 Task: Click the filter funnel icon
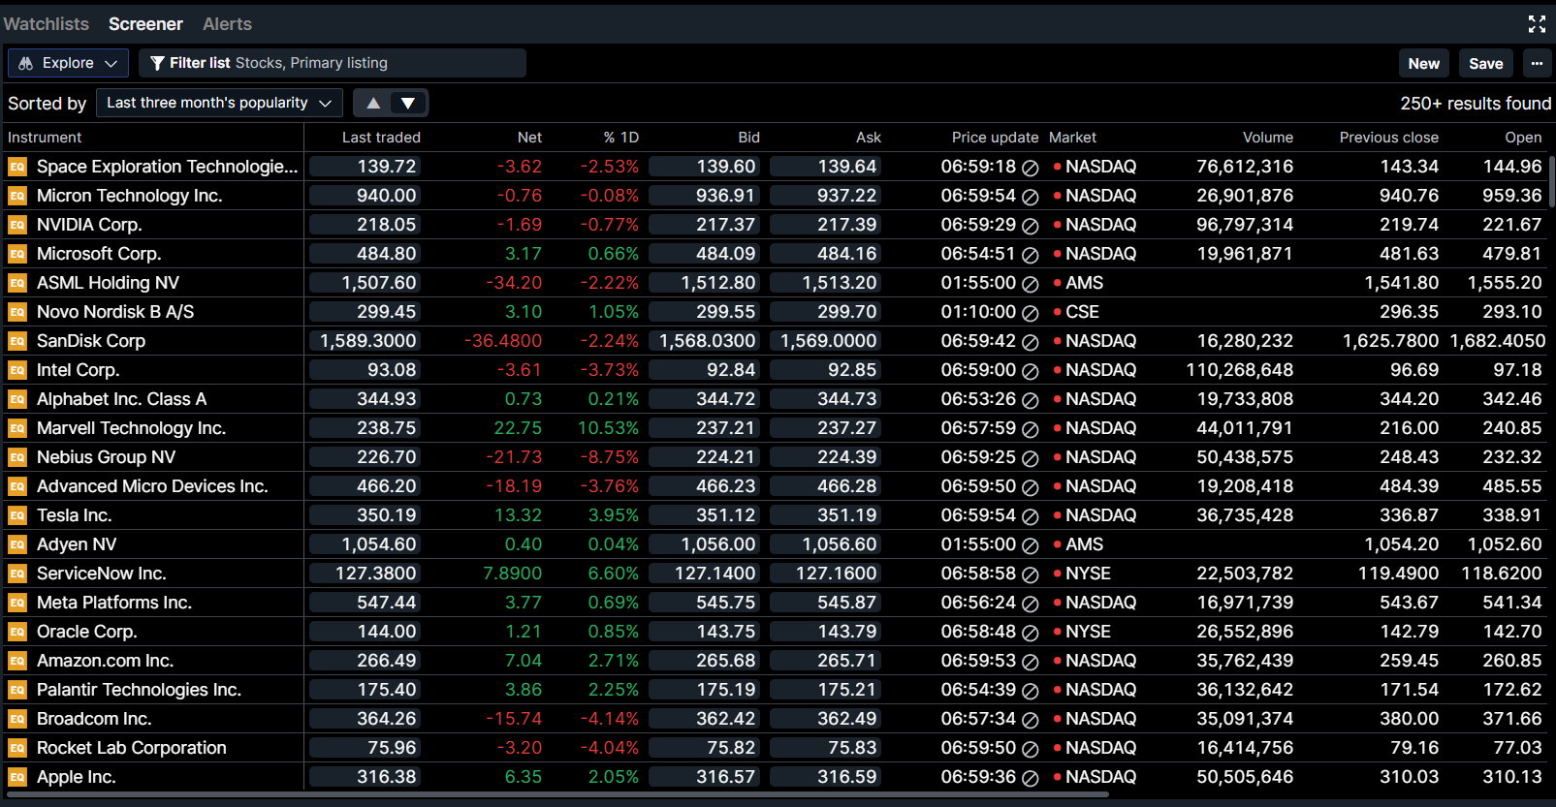(x=157, y=63)
